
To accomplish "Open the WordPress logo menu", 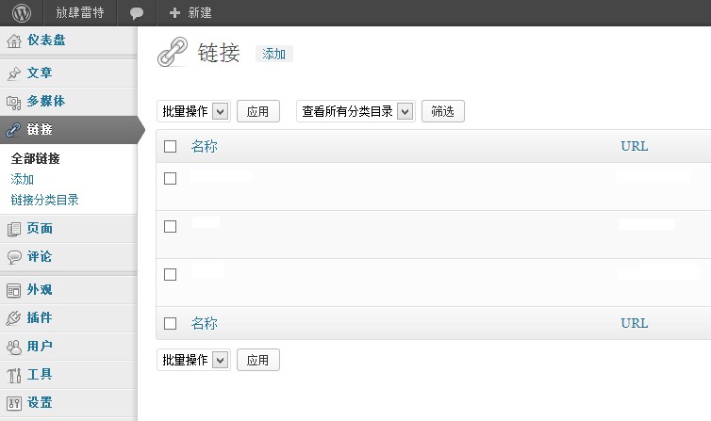I will 22,12.
